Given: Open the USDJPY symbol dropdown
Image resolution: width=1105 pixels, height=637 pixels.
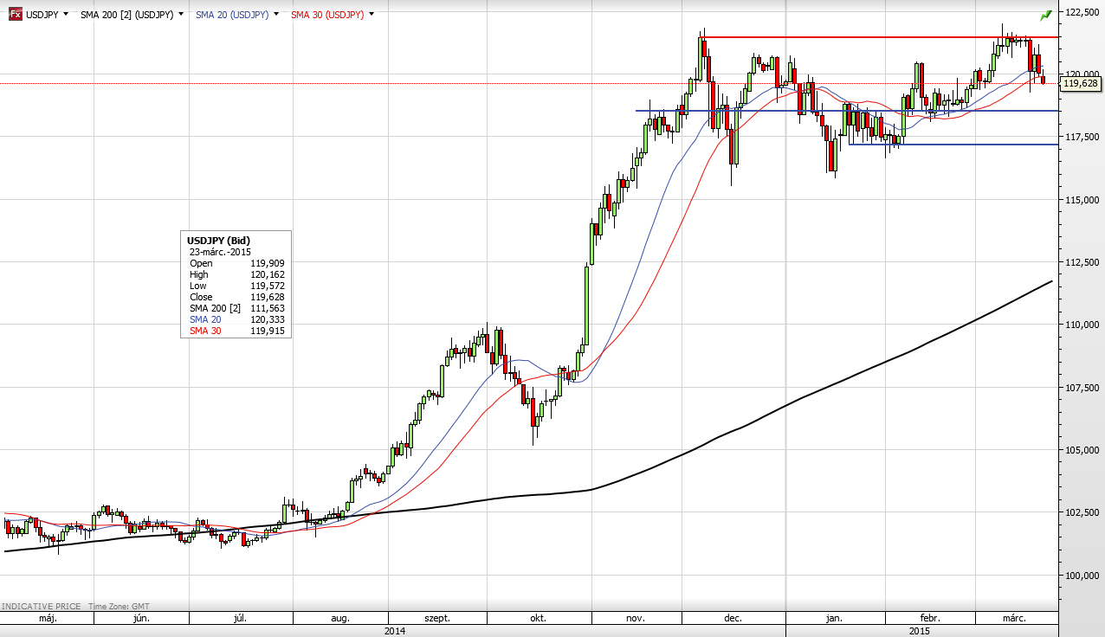Looking at the screenshot, I should click(66, 14).
